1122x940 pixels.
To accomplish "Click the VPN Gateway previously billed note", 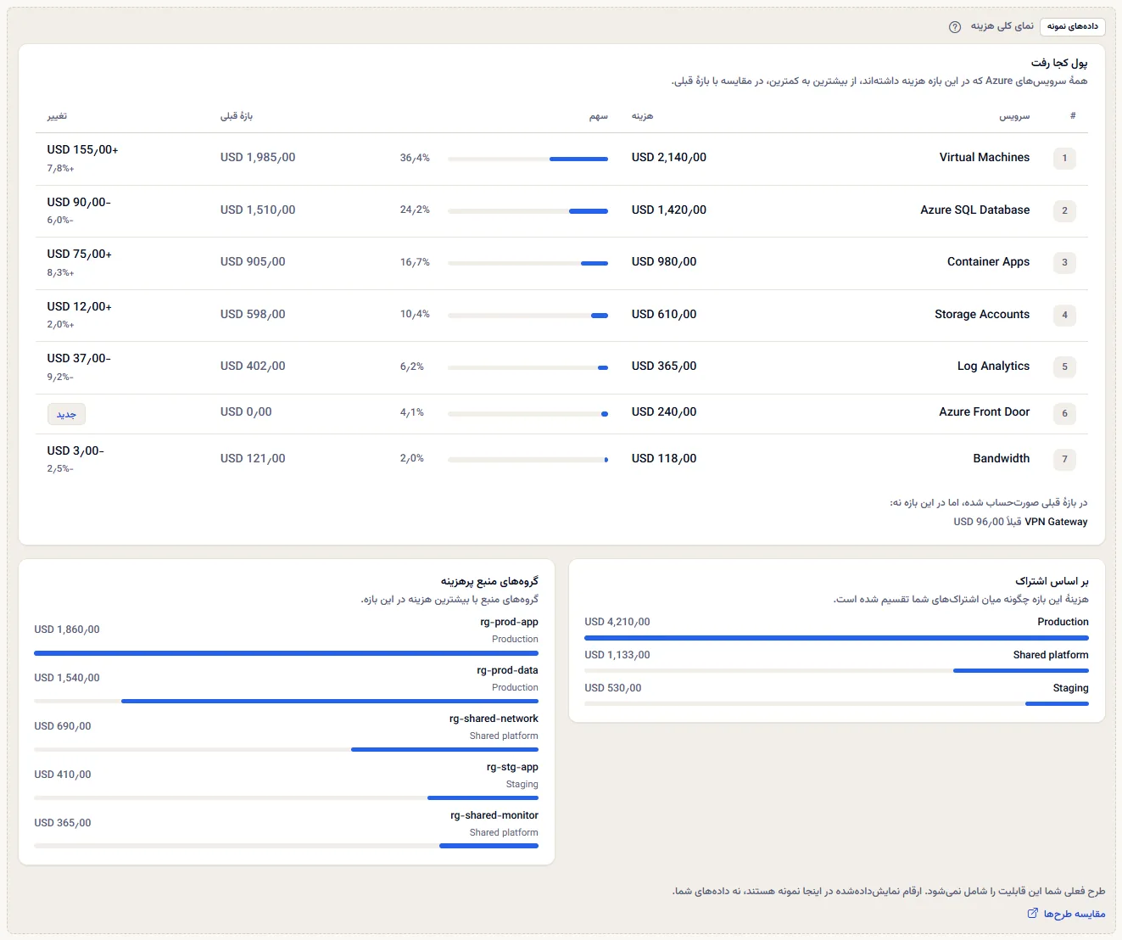I will tap(1020, 522).
